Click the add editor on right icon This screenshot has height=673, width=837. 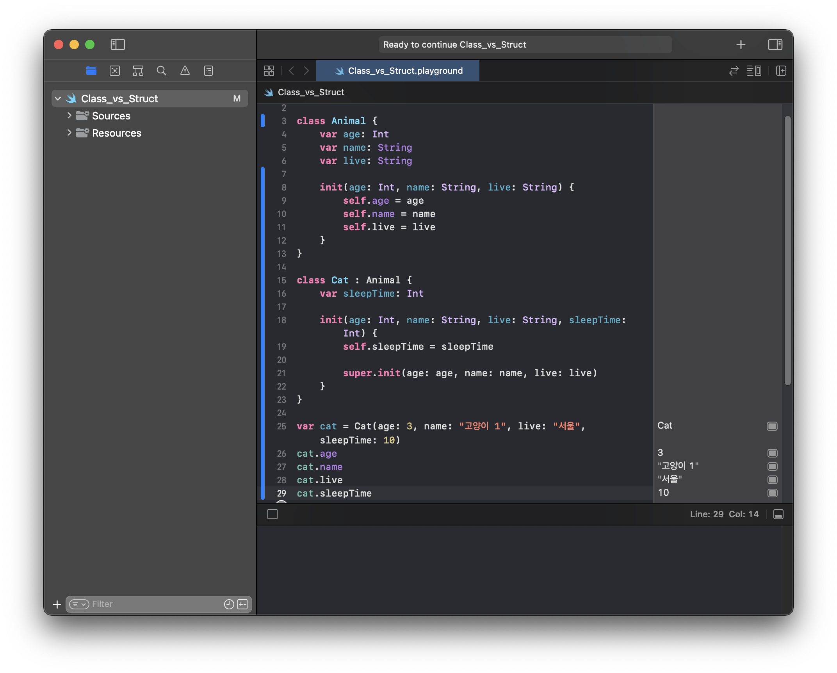(x=781, y=71)
